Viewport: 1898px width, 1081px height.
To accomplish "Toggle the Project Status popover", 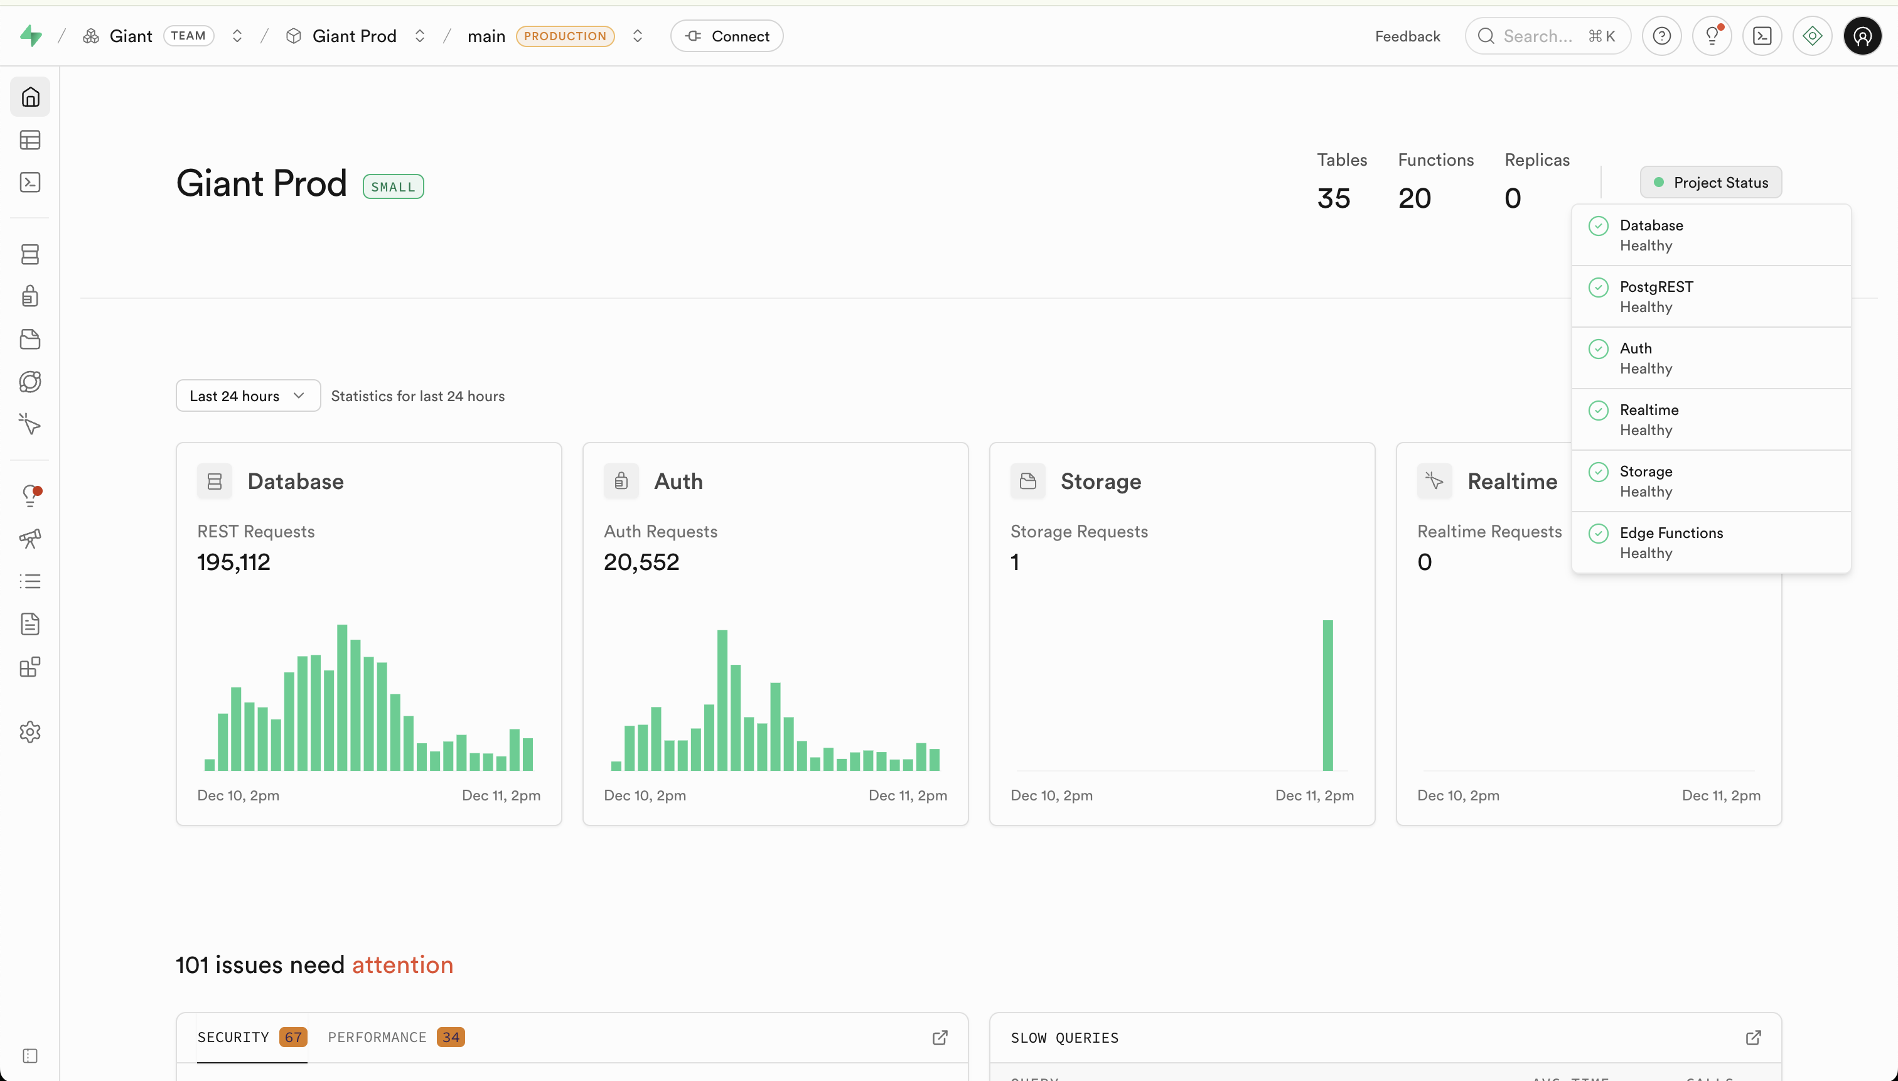I will click(1710, 183).
